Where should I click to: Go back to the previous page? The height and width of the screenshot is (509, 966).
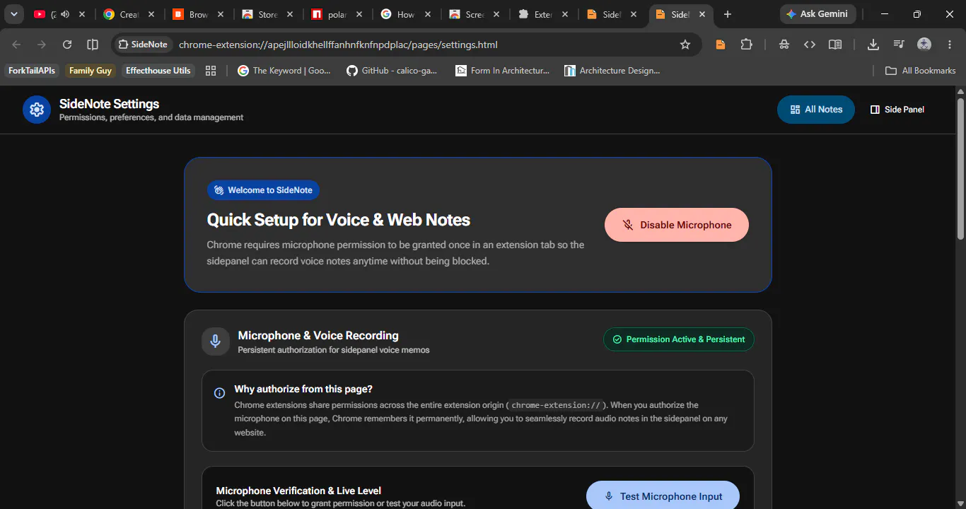click(x=16, y=45)
